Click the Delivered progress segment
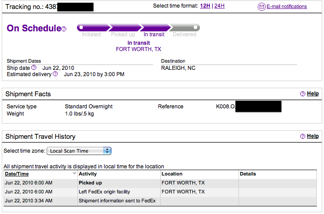324x214 pixels. pos(184,28)
